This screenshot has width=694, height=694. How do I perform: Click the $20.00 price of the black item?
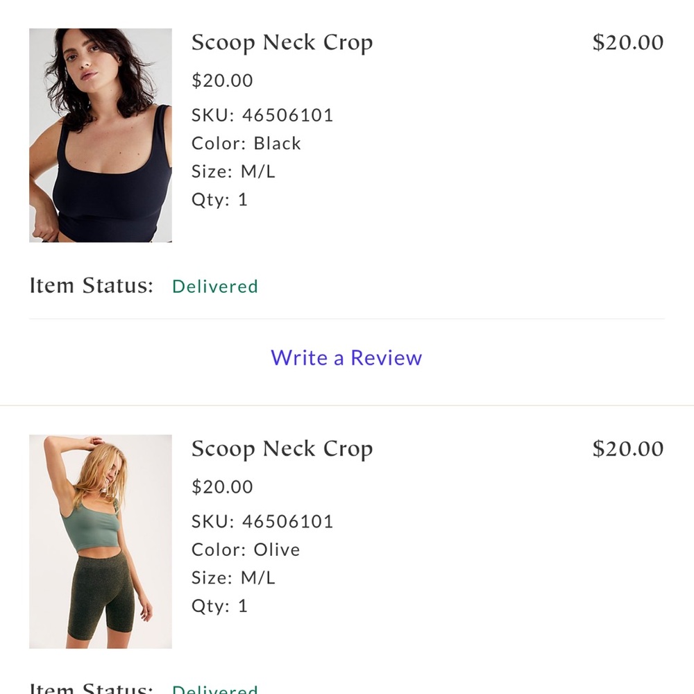(x=222, y=81)
